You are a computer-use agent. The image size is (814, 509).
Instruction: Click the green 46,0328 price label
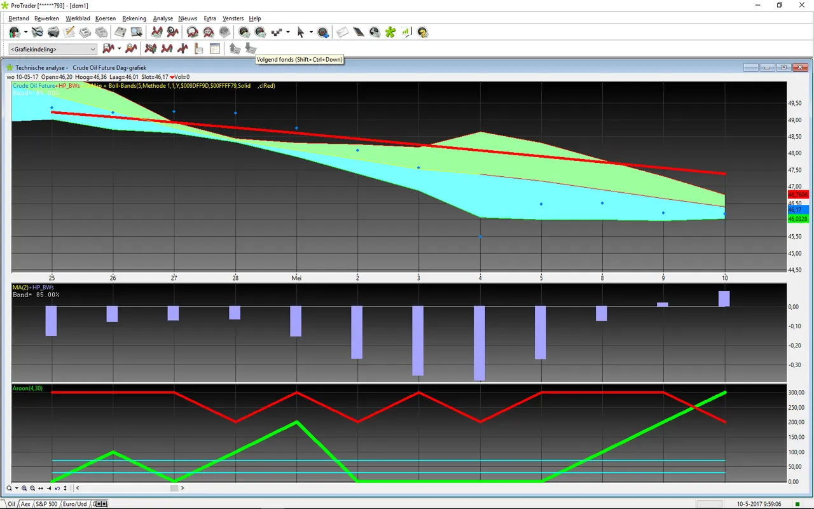pyautogui.click(x=797, y=218)
